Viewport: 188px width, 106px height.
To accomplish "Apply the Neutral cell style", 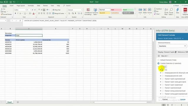I will tap(105, 13).
